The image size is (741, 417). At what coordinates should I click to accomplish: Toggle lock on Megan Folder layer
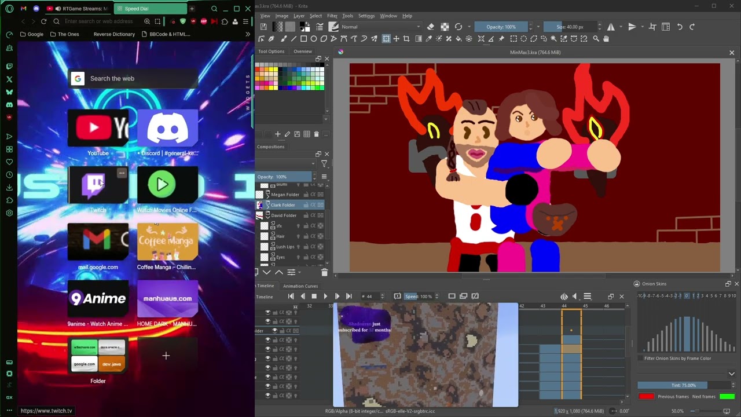[306, 195]
